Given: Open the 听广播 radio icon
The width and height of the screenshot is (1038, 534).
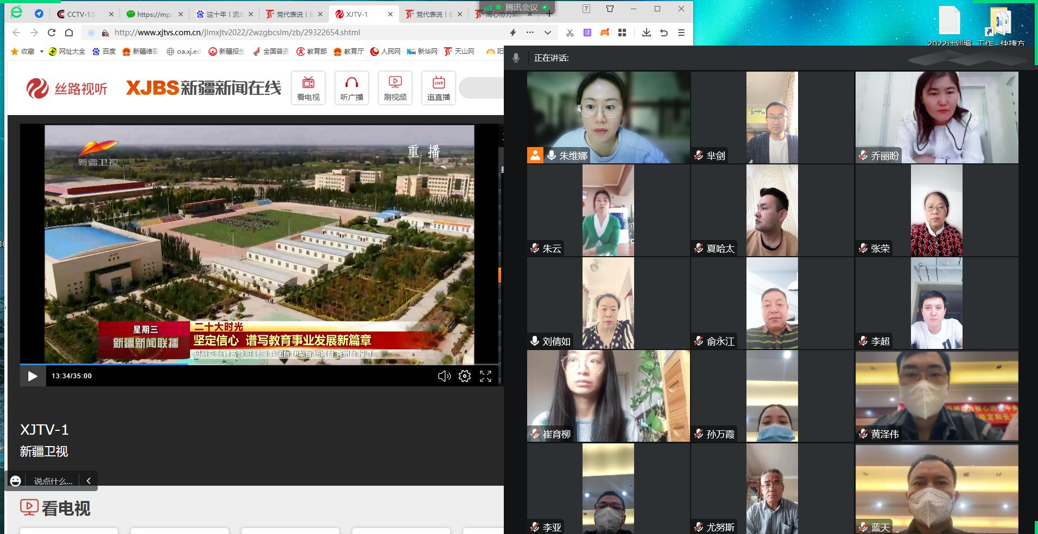Looking at the screenshot, I should click(x=352, y=88).
